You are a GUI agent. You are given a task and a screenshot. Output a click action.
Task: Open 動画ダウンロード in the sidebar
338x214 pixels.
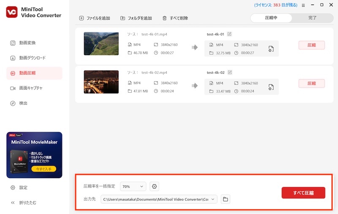pyautogui.click(x=32, y=58)
